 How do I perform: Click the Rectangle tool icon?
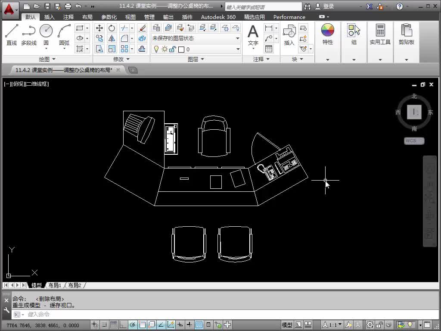[80, 28]
